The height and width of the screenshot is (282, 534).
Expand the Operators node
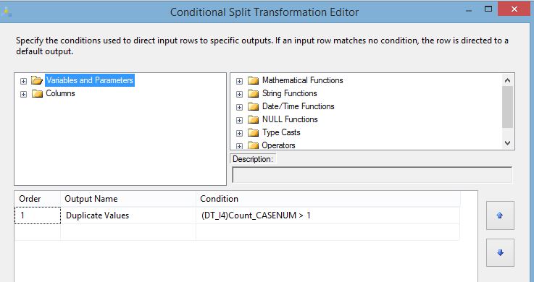click(239, 146)
